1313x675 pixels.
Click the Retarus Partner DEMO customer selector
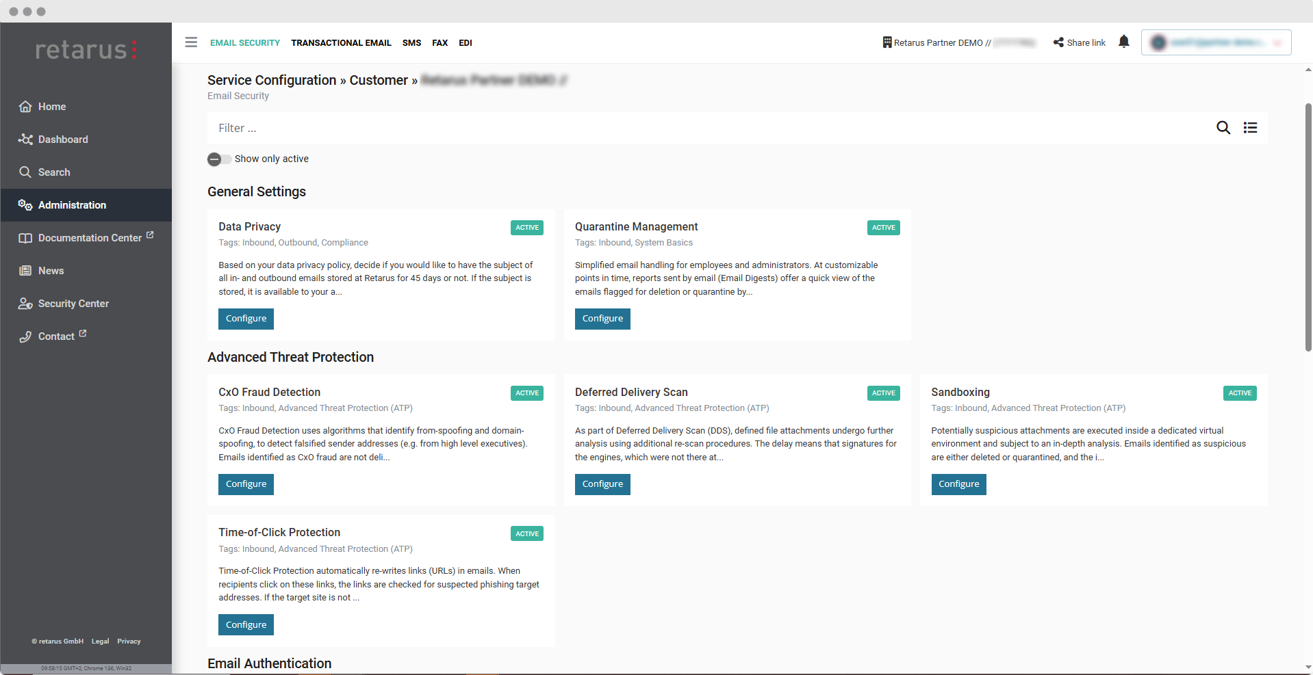tap(959, 42)
